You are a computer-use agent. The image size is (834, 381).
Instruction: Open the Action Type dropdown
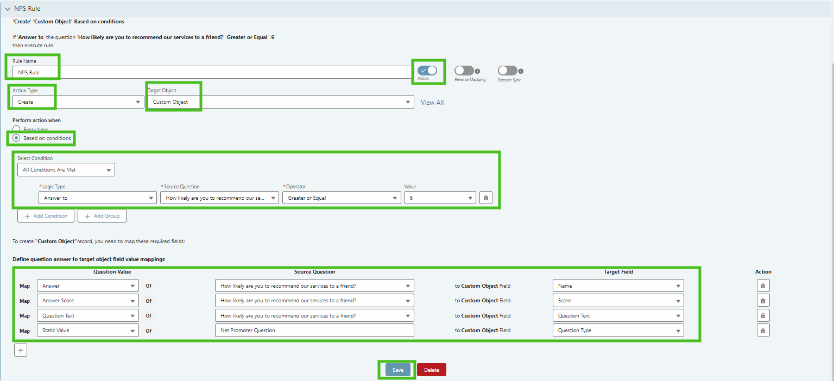click(x=78, y=102)
